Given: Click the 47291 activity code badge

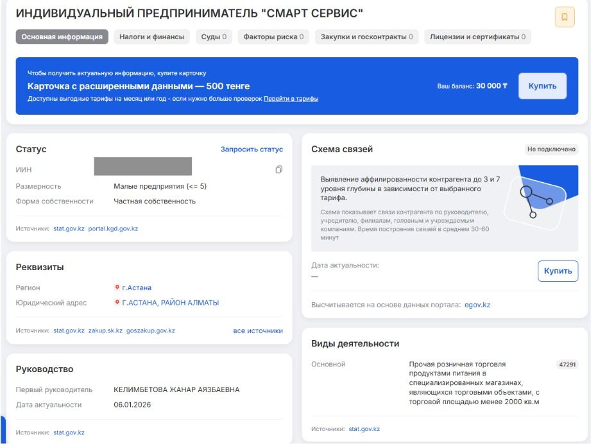Looking at the screenshot, I should click(x=567, y=364).
